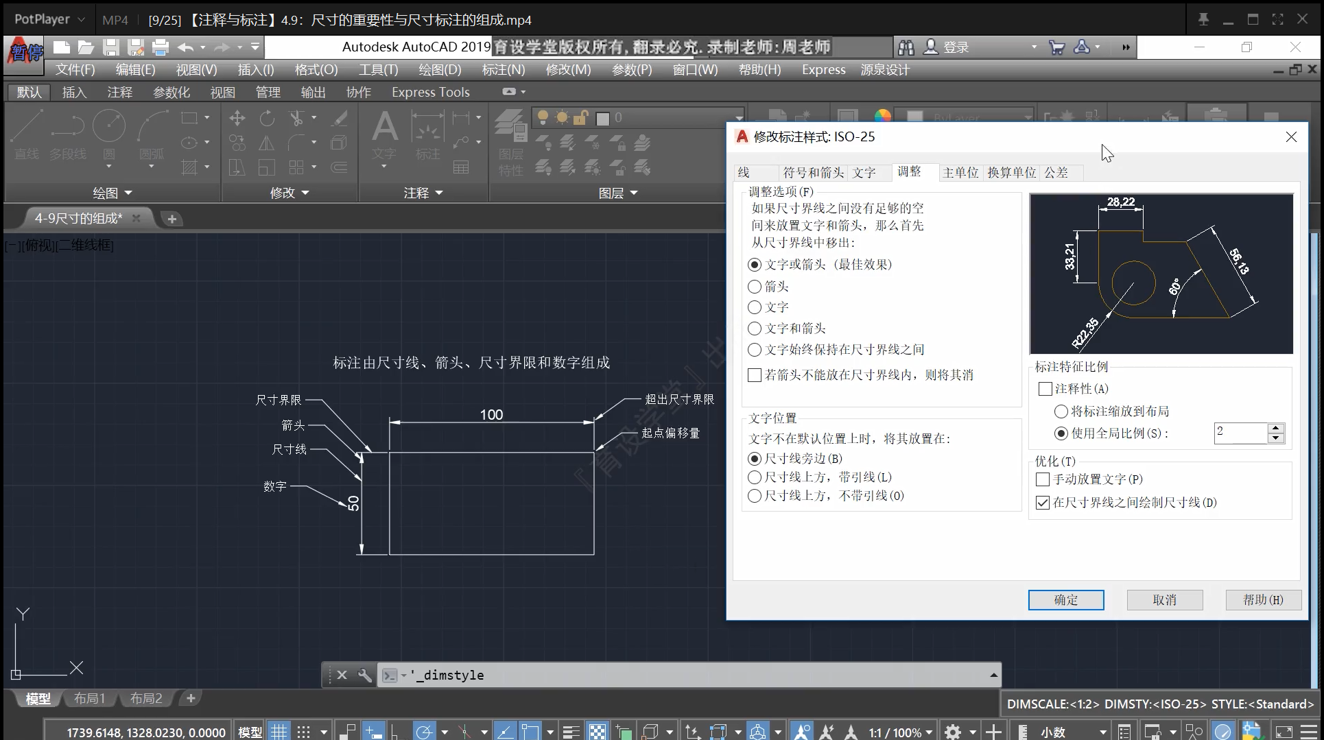Click the Open folder icon in quick access toolbar

[86, 47]
